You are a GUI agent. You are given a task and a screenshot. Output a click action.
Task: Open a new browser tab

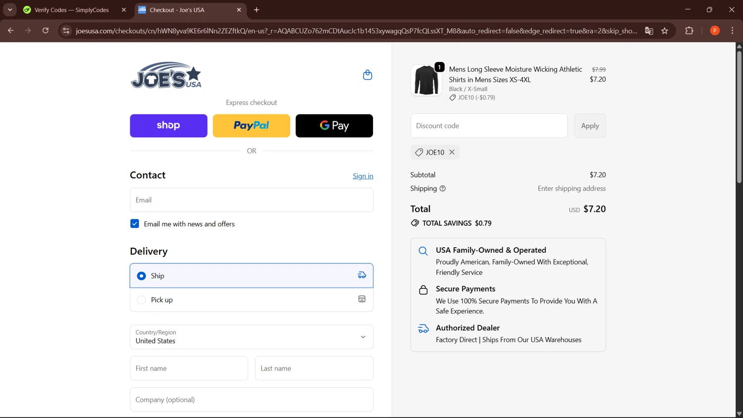click(257, 10)
